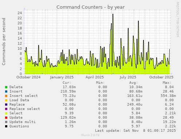Click the Replace current value 52.08u

(69, 105)
